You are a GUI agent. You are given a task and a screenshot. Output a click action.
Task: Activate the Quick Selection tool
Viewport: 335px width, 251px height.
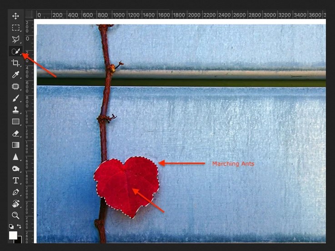(x=15, y=51)
